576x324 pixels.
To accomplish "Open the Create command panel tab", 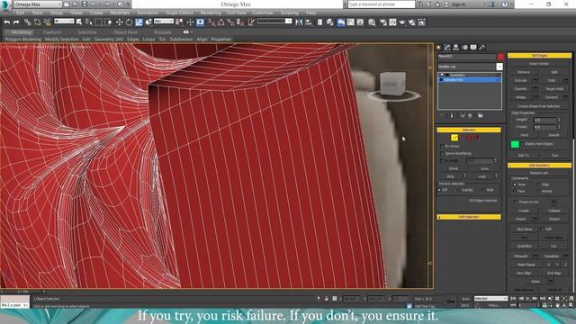I will click(x=438, y=47).
